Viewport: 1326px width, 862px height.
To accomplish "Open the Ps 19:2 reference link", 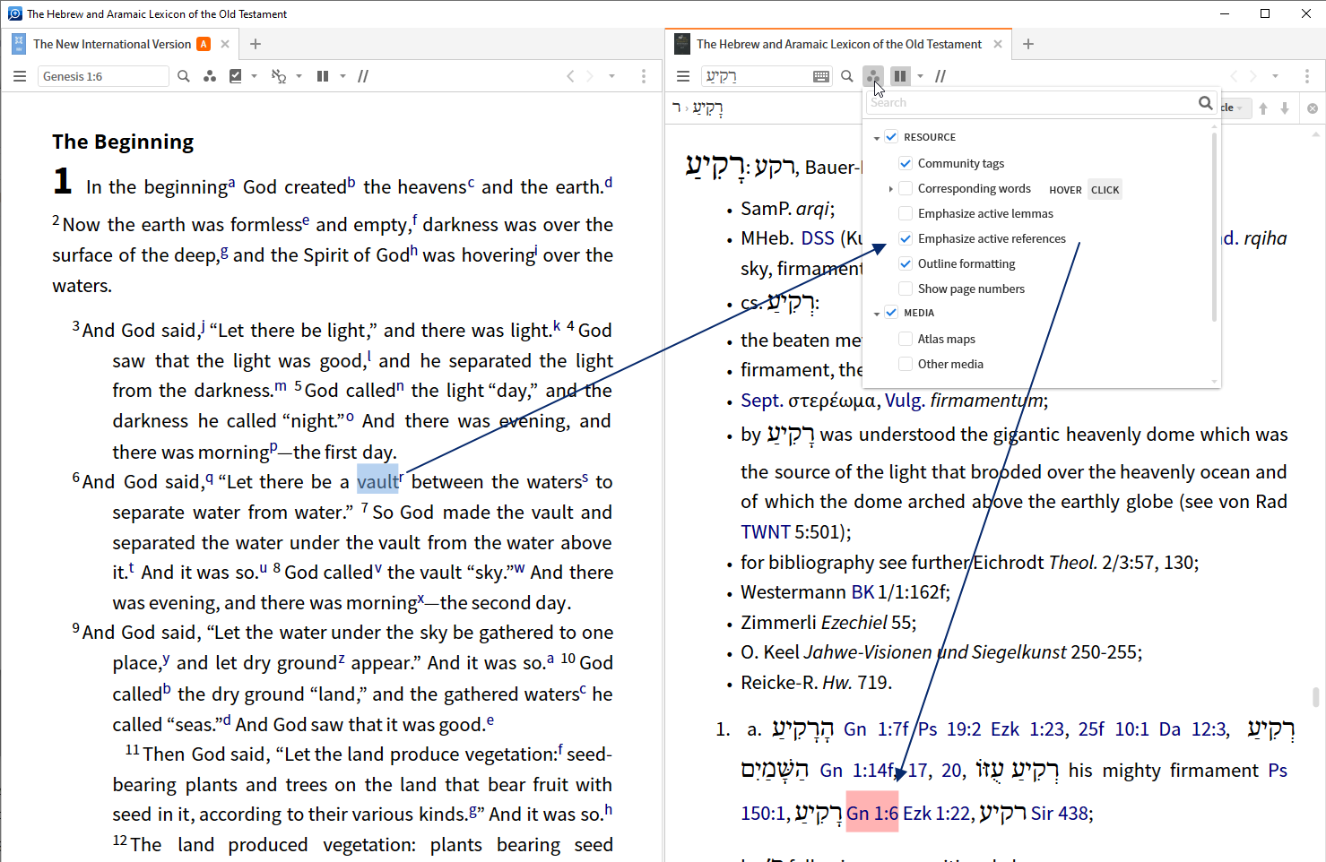I will [x=949, y=729].
